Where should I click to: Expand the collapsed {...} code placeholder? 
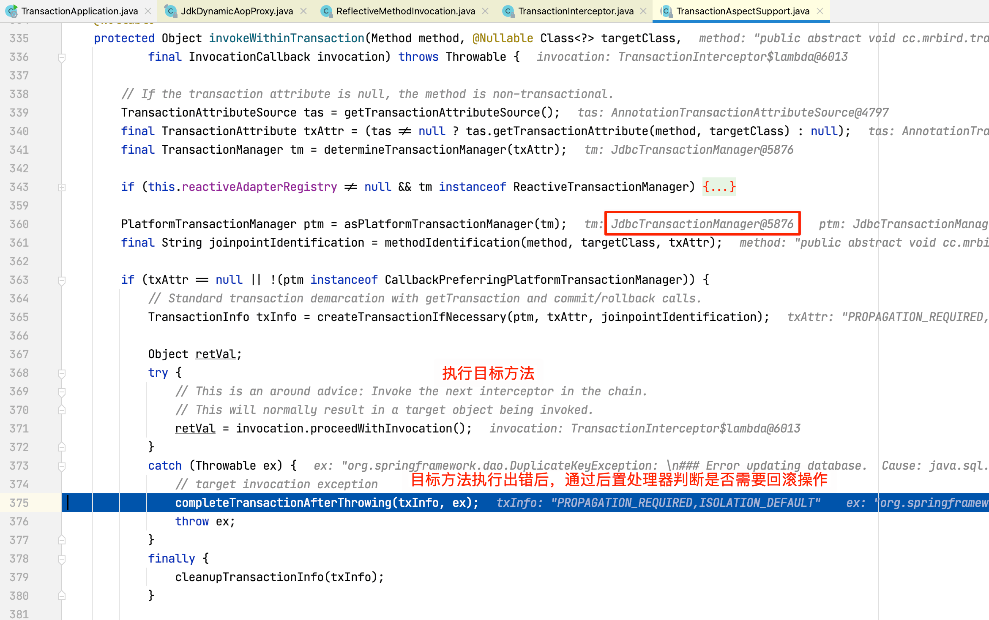click(x=719, y=187)
